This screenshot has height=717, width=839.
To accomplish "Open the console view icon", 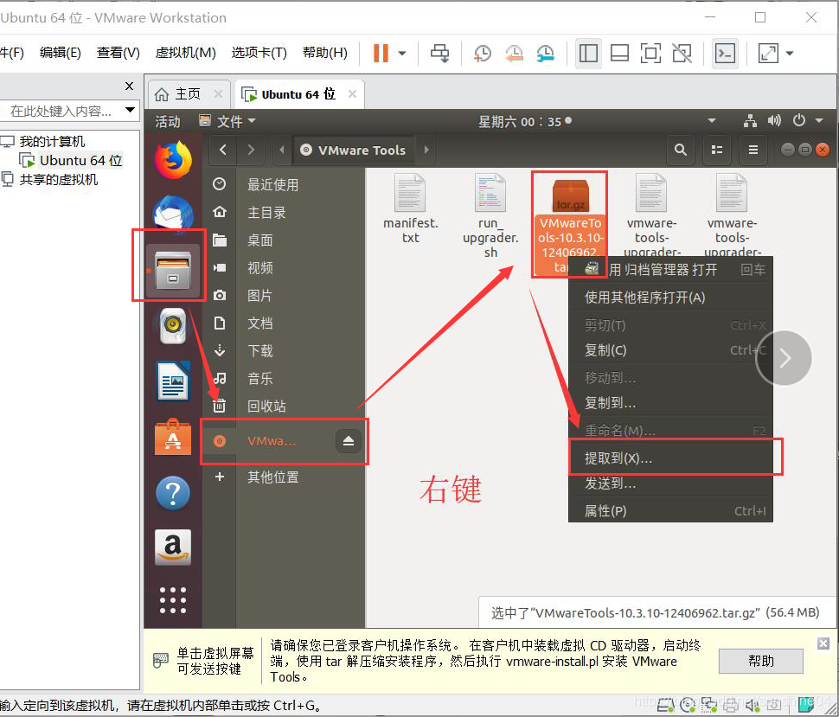I will click(725, 53).
